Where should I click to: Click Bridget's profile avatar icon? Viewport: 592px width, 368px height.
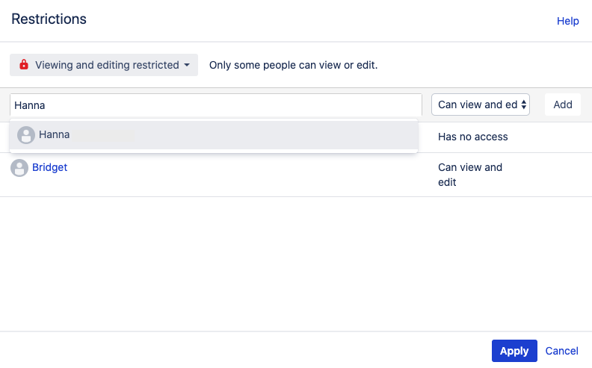tap(19, 168)
